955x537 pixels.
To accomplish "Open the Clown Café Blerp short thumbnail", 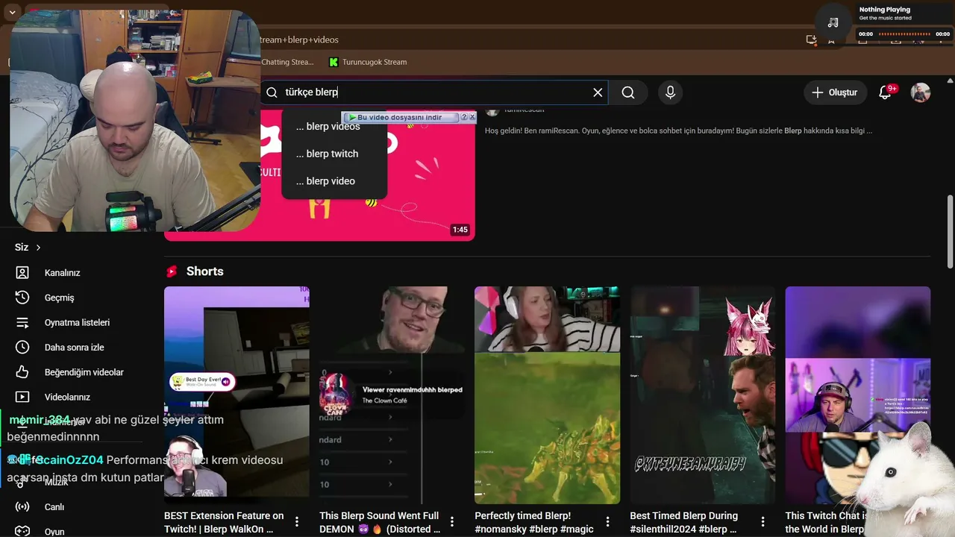I will click(x=392, y=395).
